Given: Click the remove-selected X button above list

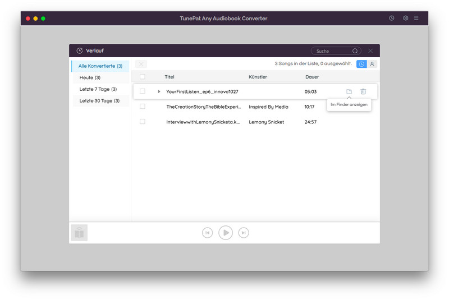Looking at the screenshot, I should tap(141, 64).
